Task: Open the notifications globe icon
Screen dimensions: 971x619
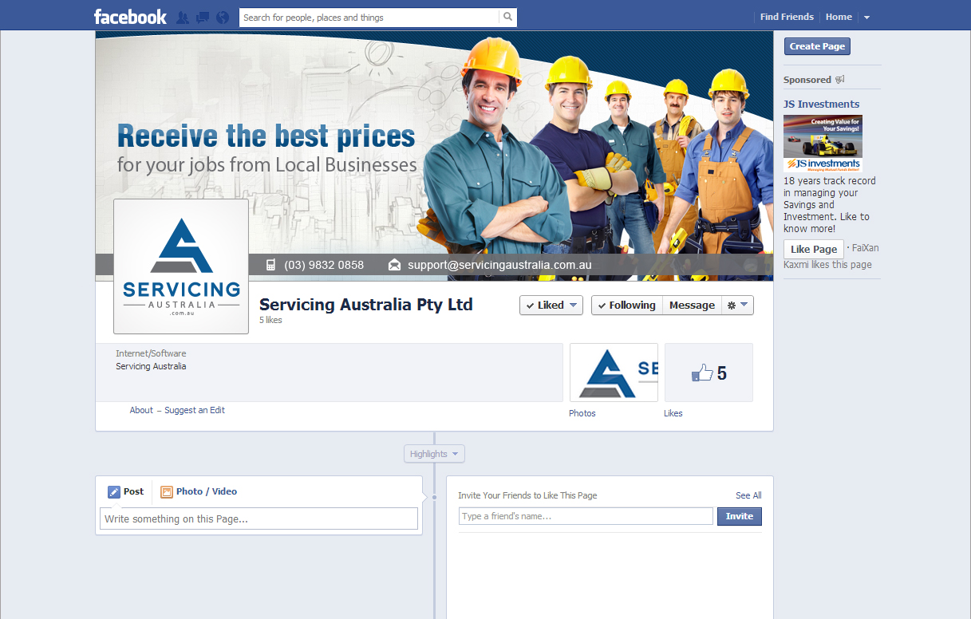Action: pos(223,17)
